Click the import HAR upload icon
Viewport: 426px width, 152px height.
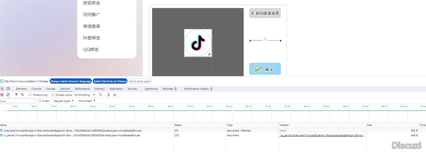pos(109,95)
